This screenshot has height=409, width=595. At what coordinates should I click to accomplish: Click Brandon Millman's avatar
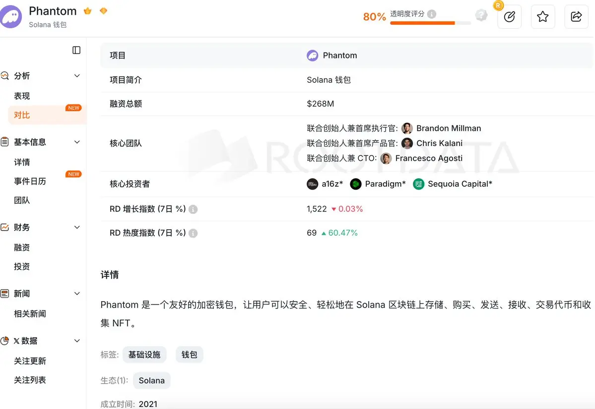click(407, 128)
